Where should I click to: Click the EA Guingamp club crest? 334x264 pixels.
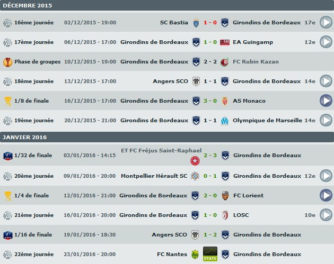click(x=225, y=42)
